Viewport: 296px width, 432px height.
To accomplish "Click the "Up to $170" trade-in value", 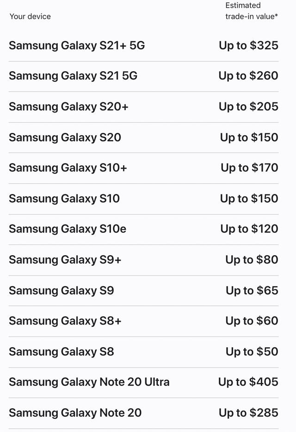I will (x=249, y=168).
